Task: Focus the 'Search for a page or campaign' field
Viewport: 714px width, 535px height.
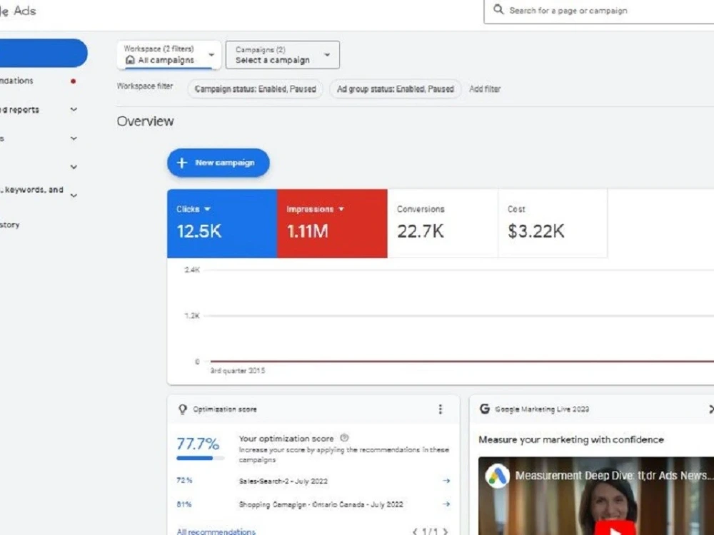Action: coord(599,11)
